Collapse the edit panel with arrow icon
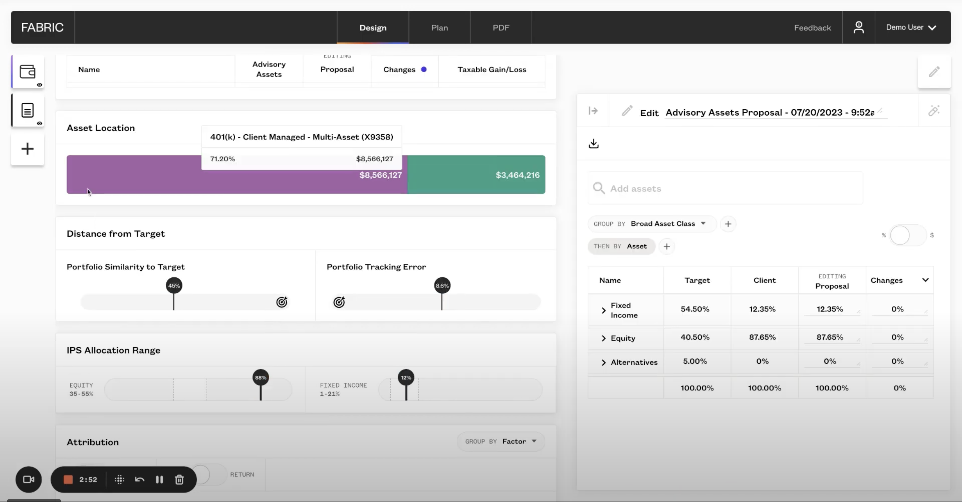The height and width of the screenshot is (502, 962). (593, 111)
